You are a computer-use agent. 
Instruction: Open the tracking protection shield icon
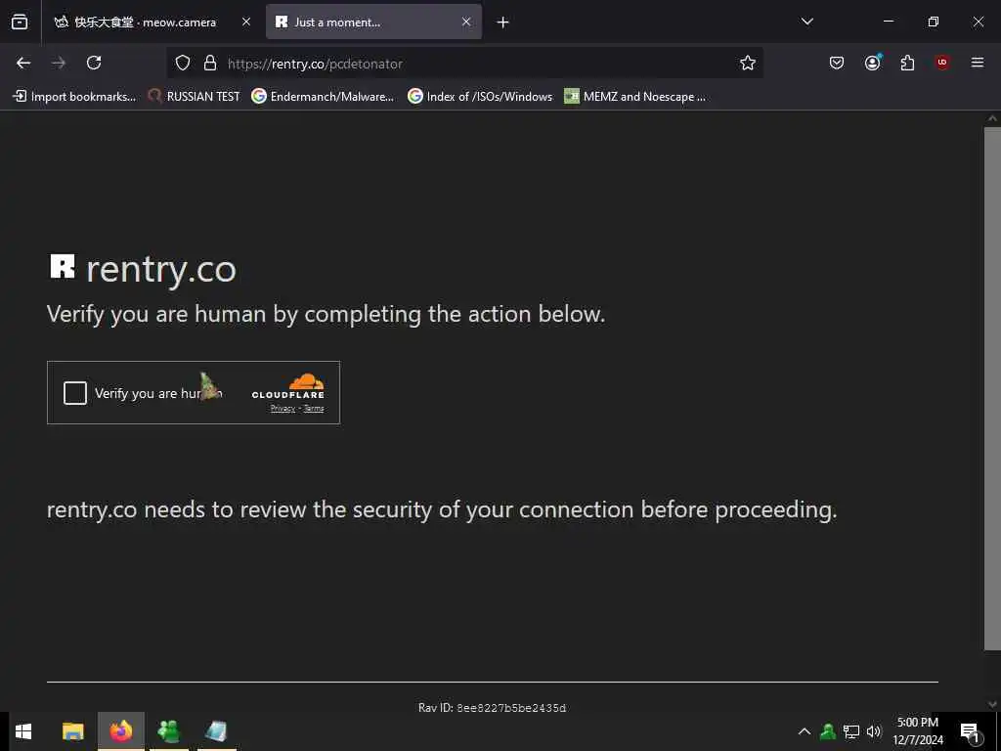183,64
